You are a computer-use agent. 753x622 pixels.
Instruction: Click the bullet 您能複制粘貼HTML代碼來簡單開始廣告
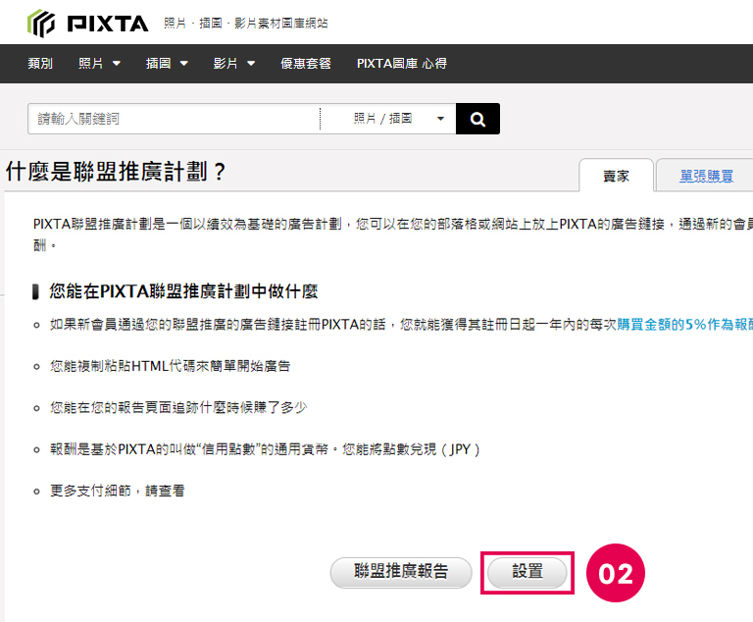tap(170, 366)
